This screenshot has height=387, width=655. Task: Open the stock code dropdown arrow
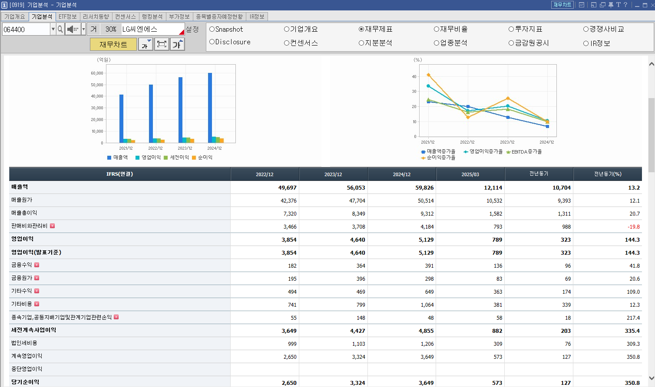(x=53, y=29)
